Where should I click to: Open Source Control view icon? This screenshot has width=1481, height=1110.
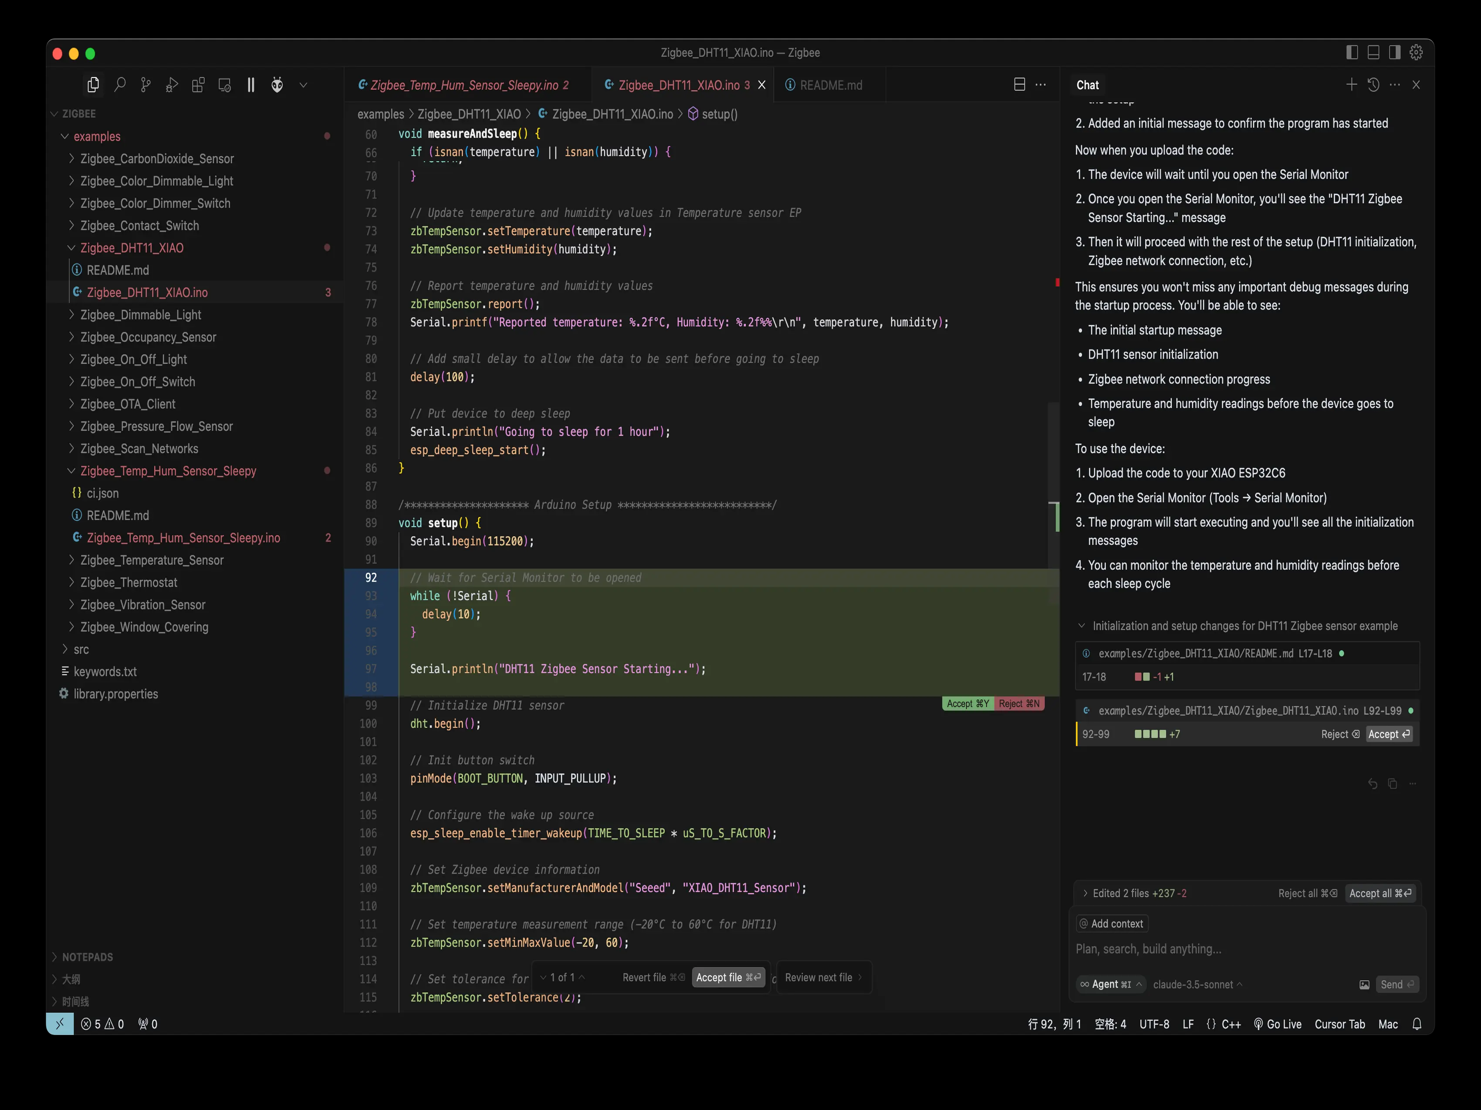pos(146,85)
